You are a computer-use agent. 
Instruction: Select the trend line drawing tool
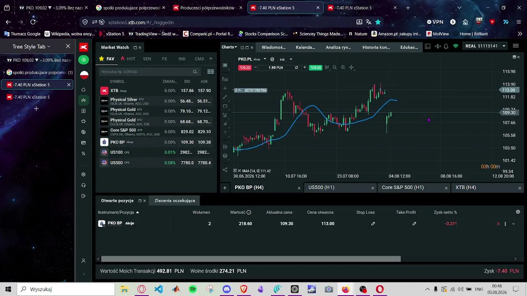[225, 97]
